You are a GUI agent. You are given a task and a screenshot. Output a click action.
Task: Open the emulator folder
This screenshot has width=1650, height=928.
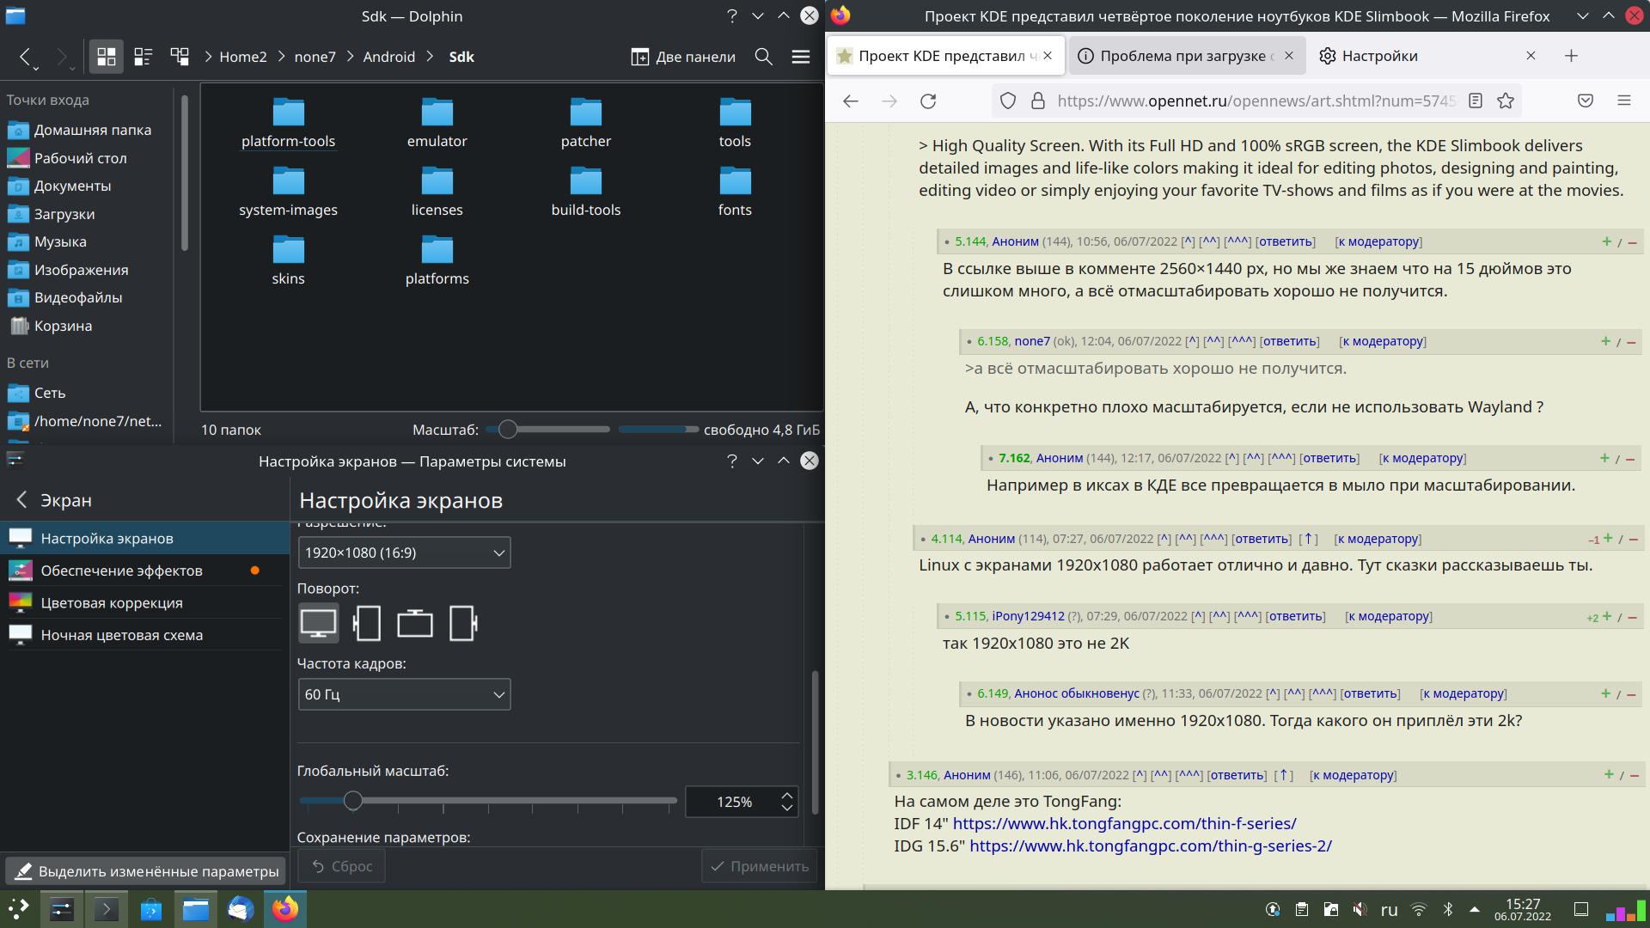[437, 124]
